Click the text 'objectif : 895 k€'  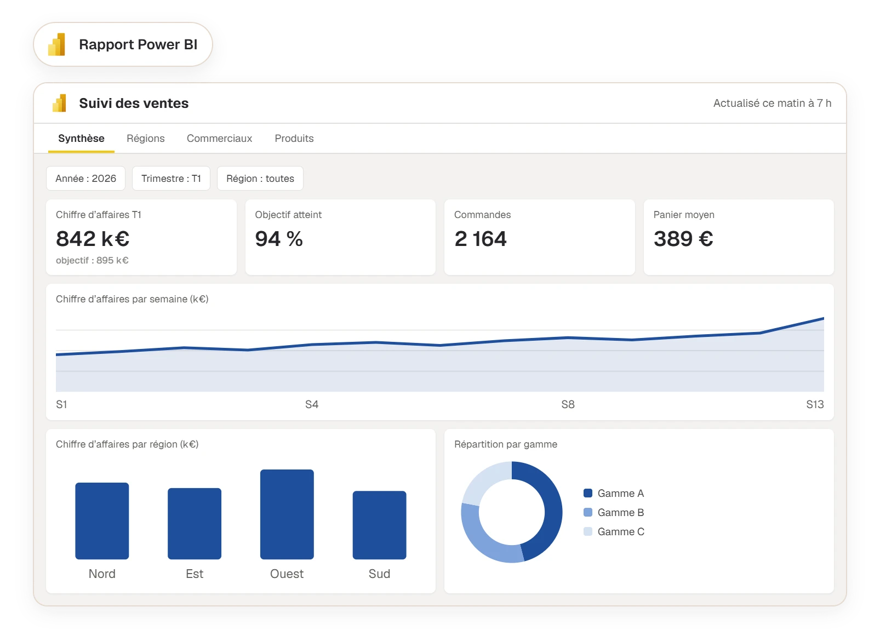[92, 260]
